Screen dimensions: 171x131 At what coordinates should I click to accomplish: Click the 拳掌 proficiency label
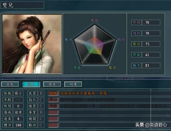coord(32,112)
